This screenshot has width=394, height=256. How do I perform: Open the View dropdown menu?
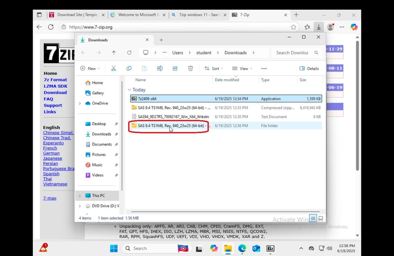click(x=242, y=69)
